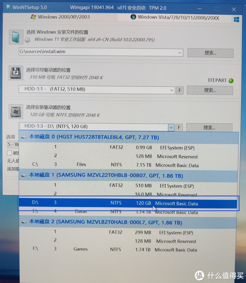Select D:\ NTFS 120 GB partition row

click(x=128, y=203)
